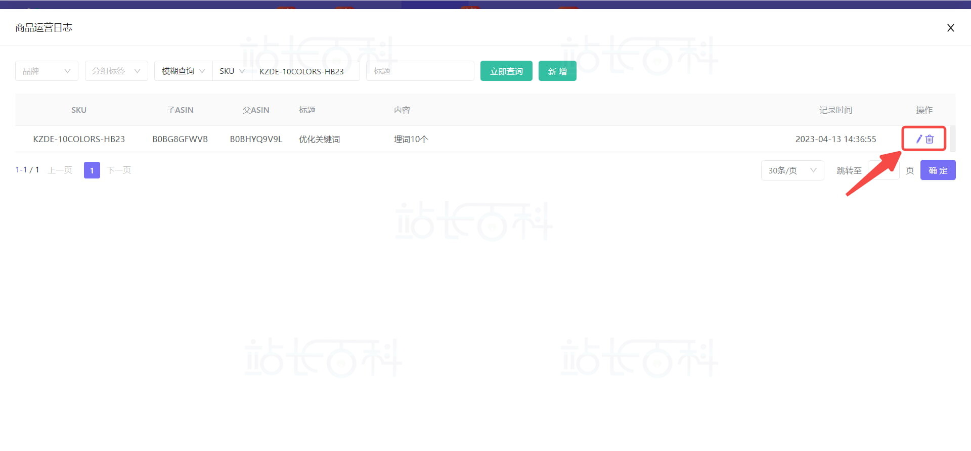Click the 标题 column header
The width and height of the screenshot is (971, 451).
tap(307, 110)
